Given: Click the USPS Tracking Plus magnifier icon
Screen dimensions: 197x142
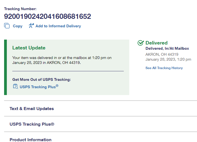Looking at the screenshot, I should 15,87.
